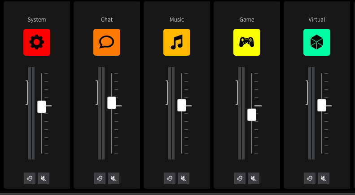Toggle listen (ear) on Chat channel
The height and width of the screenshot is (195, 355).
click(x=100, y=178)
